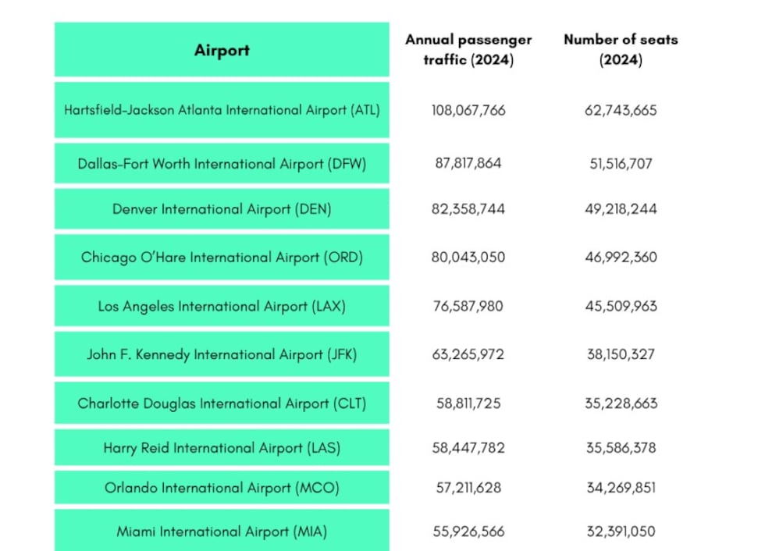Click the LAS seats value 35,586,378
The height and width of the screenshot is (551, 765).
(621, 448)
